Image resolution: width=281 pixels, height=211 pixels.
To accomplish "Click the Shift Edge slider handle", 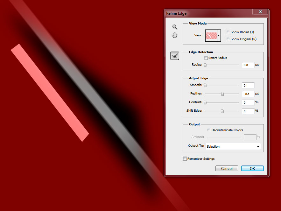I will tap(222, 111).
